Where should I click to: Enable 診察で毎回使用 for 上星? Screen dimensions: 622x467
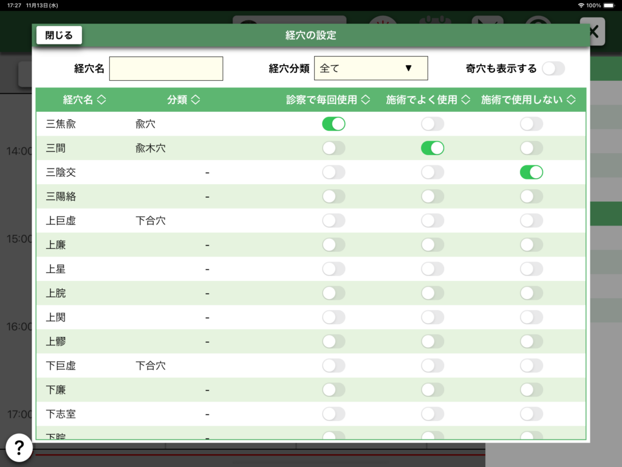(333, 269)
